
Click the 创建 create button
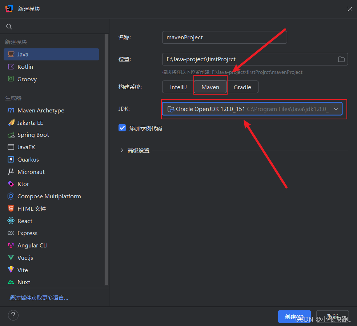[294, 317]
